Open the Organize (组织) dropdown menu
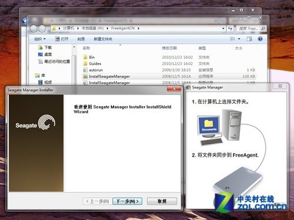Image resolution: width=294 pixels, height=220 pixels. click(x=40, y=39)
